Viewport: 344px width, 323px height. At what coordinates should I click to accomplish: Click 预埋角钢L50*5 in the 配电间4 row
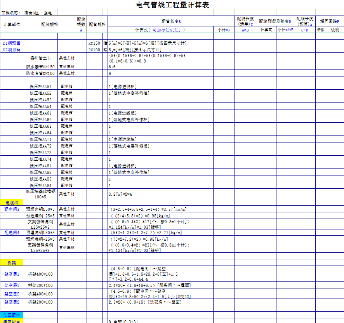click(40, 233)
